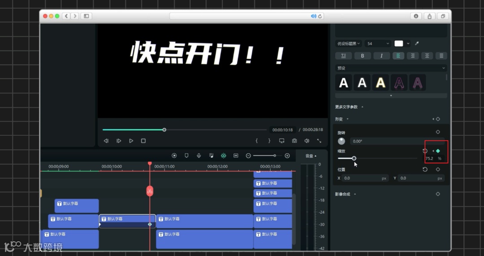Zoom in timeline with plus button

click(287, 155)
